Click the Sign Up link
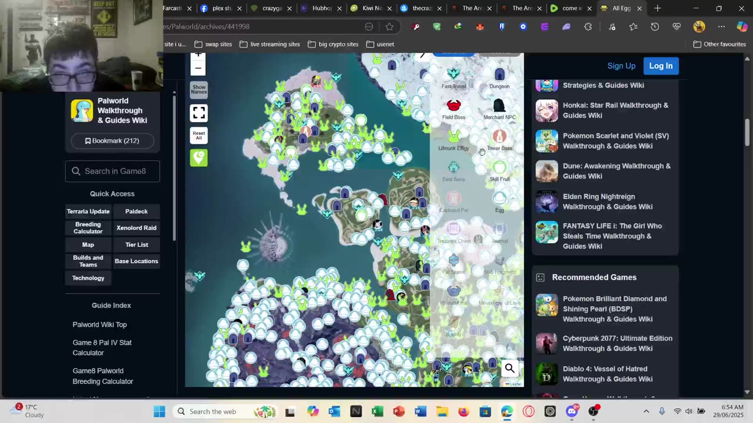753x423 pixels. coord(621,66)
